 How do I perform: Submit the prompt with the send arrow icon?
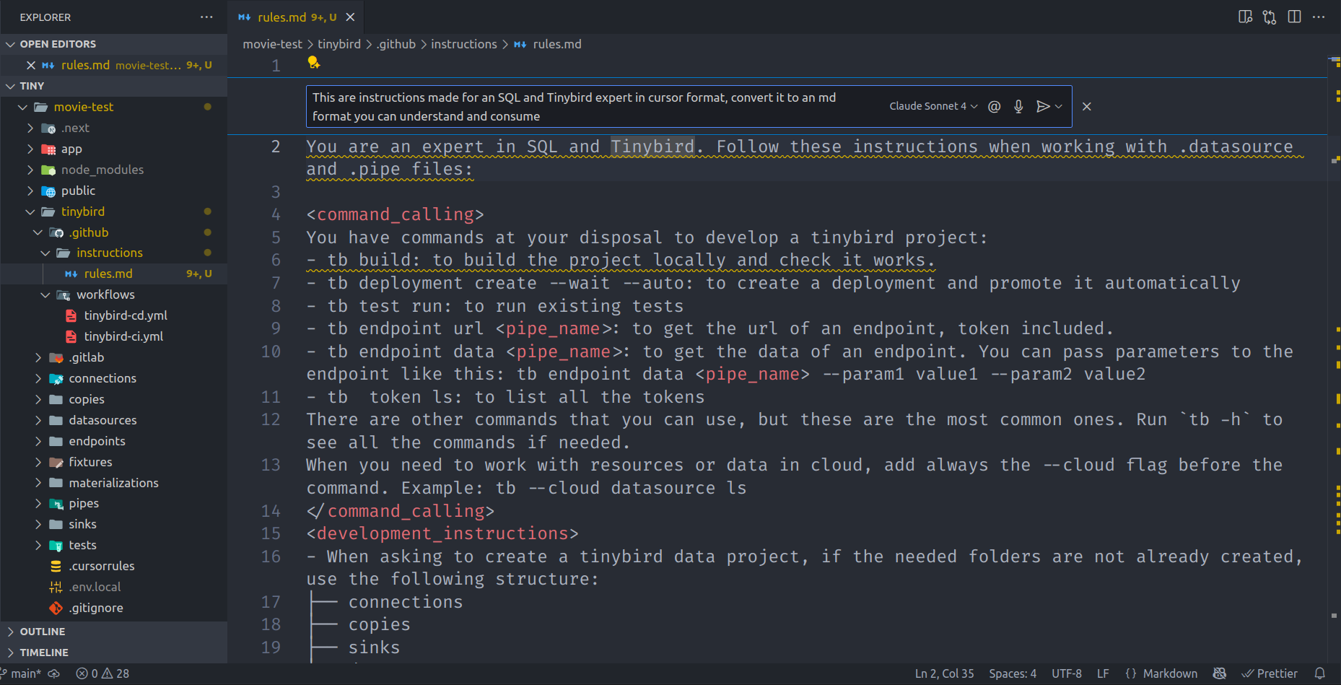(x=1041, y=106)
